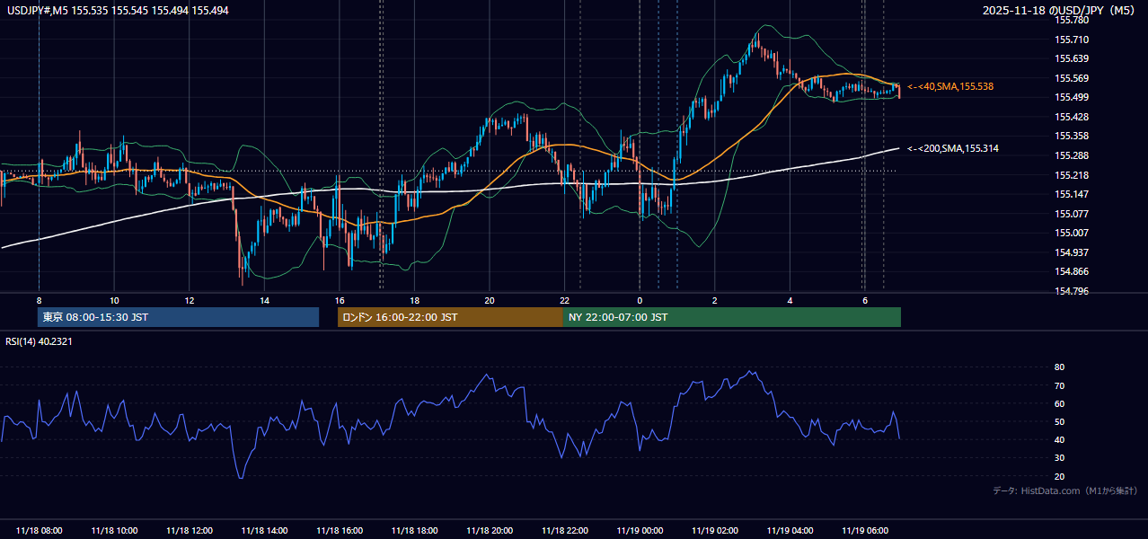This screenshot has width=1148, height=539.
Task: Click hour label 18 under the price chart
Action: coord(414,300)
